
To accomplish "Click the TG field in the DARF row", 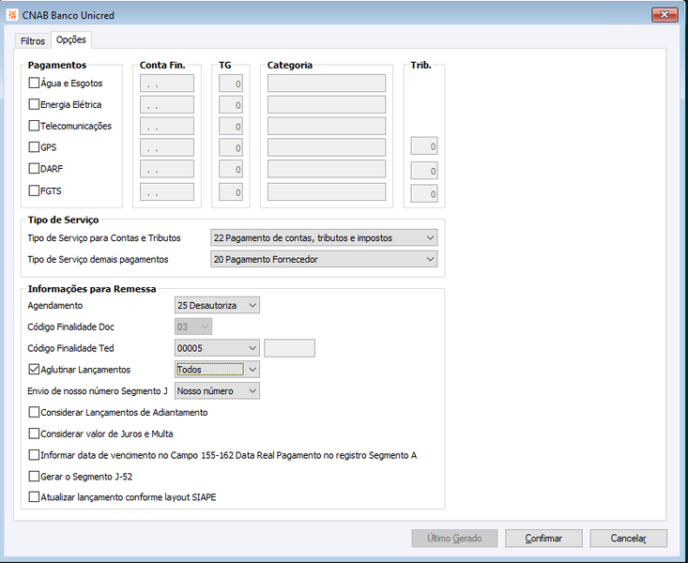I will pos(231,169).
